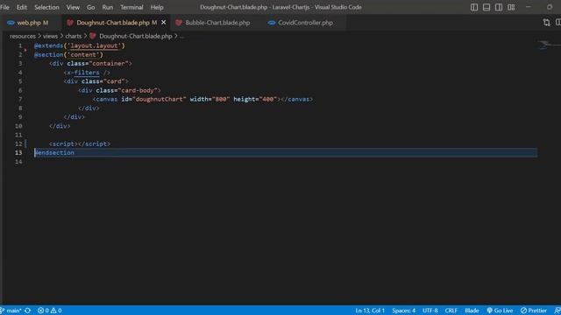The height and width of the screenshot is (315, 561).
Task: Toggle primary side bar layout icon
Action: tap(474, 7)
